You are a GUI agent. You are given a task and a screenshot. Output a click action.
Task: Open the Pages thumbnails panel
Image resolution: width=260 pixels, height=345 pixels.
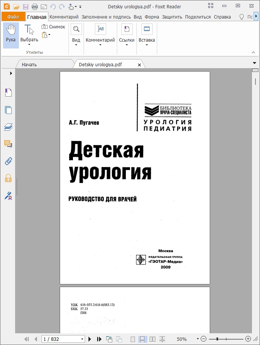click(x=8, y=110)
